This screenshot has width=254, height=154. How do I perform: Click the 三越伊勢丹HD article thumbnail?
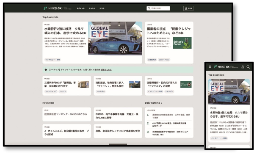click(83, 84)
